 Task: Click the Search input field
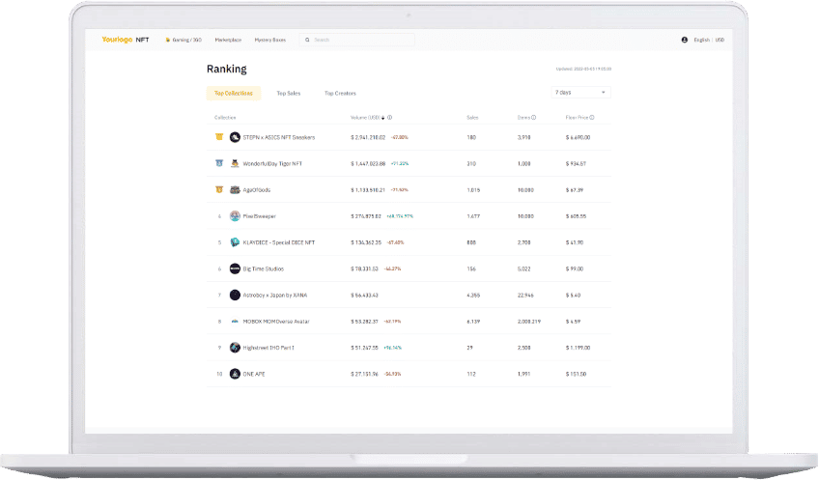tap(357, 40)
